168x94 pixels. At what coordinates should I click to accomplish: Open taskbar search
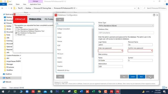pyautogui.click(x=9, y=92)
